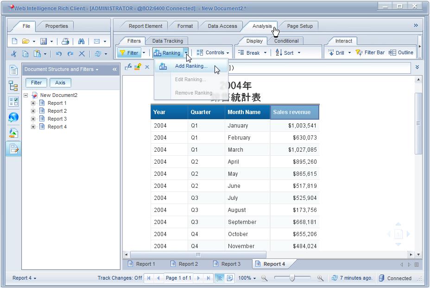Zoom in with magnifier plus icon
Image resolution: width=430 pixels, height=288 pixels.
tap(320, 278)
